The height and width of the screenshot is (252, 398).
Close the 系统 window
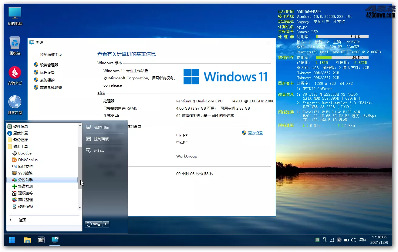[268, 43]
